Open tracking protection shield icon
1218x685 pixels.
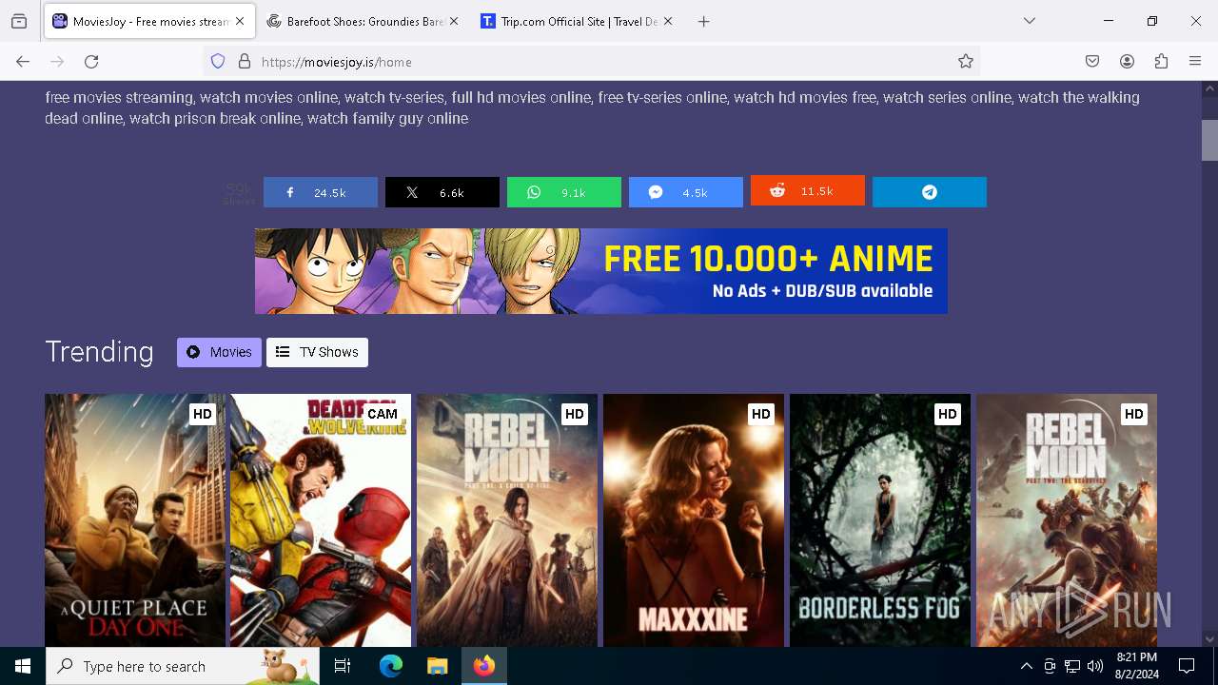(218, 62)
